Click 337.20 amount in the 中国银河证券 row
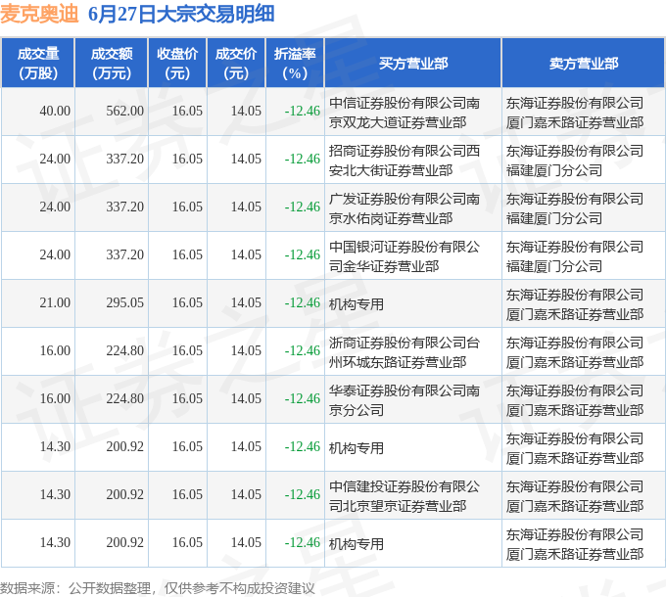The width and height of the screenshot is (666, 597). (x=125, y=255)
